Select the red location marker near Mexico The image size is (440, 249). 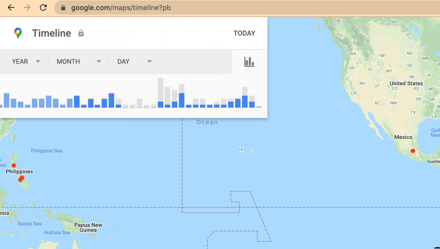pyautogui.click(x=413, y=150)
